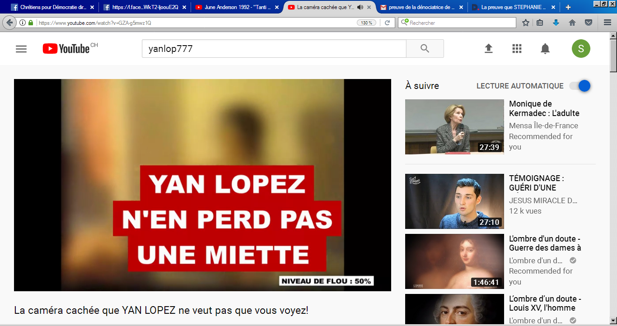Click the Rechercher browser search field
Image resolution: width=617 pixels, height=326 pixels.
tap(457, 23)
